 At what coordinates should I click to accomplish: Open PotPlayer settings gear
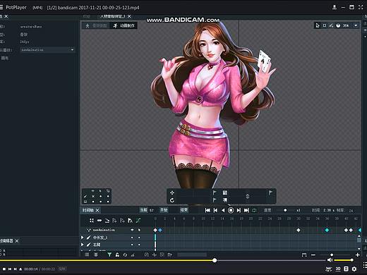(x=354, y=269)
